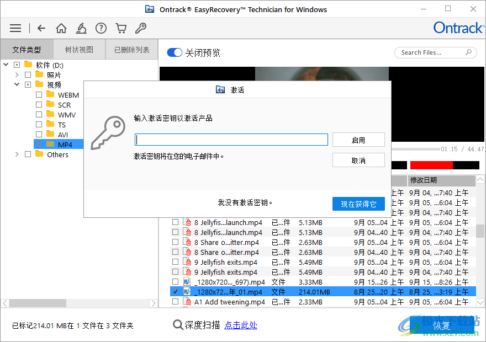Image resolution: width=486 pixels, height=342 pixels.
Task: Collapse the 软件 (D:) tree node
Action: tap(6, 65)
